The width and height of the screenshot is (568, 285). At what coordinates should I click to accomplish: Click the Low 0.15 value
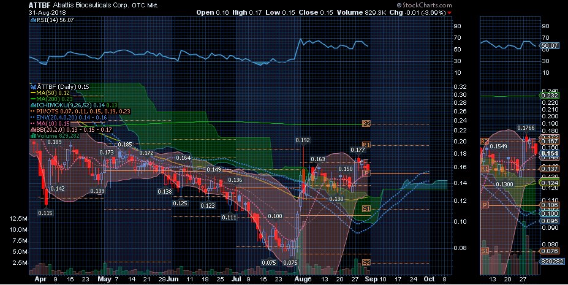pyautogui.click(x=281, y=12)
